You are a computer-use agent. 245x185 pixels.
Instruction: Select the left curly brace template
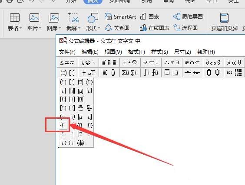[63, 125]
